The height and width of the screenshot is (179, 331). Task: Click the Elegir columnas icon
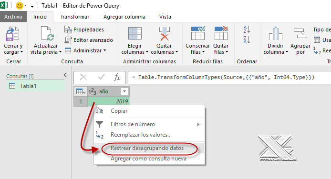[x=135, y=33]
